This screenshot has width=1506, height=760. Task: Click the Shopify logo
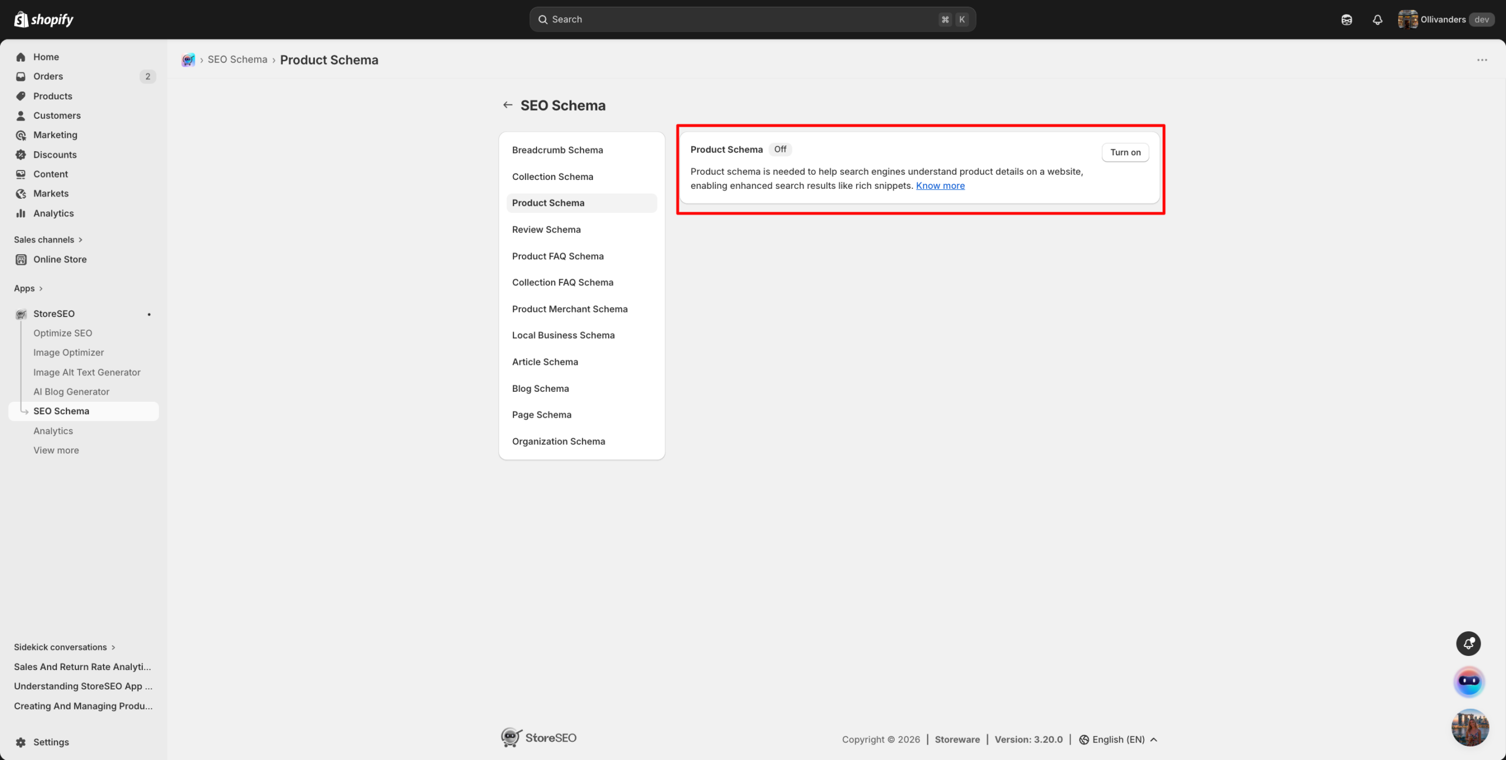coord(44,19)
